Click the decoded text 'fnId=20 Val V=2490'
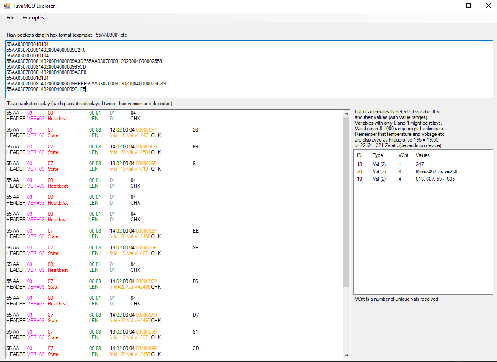The width and height of the screenshot is (497, 362). [130, 236]
